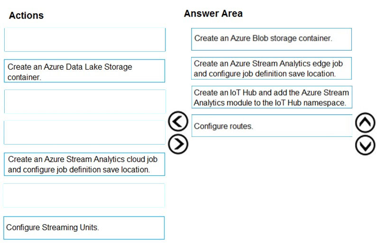Click the empty slot at top of Actions list
This screenshot has height=244, width=377.
point(84,40)
